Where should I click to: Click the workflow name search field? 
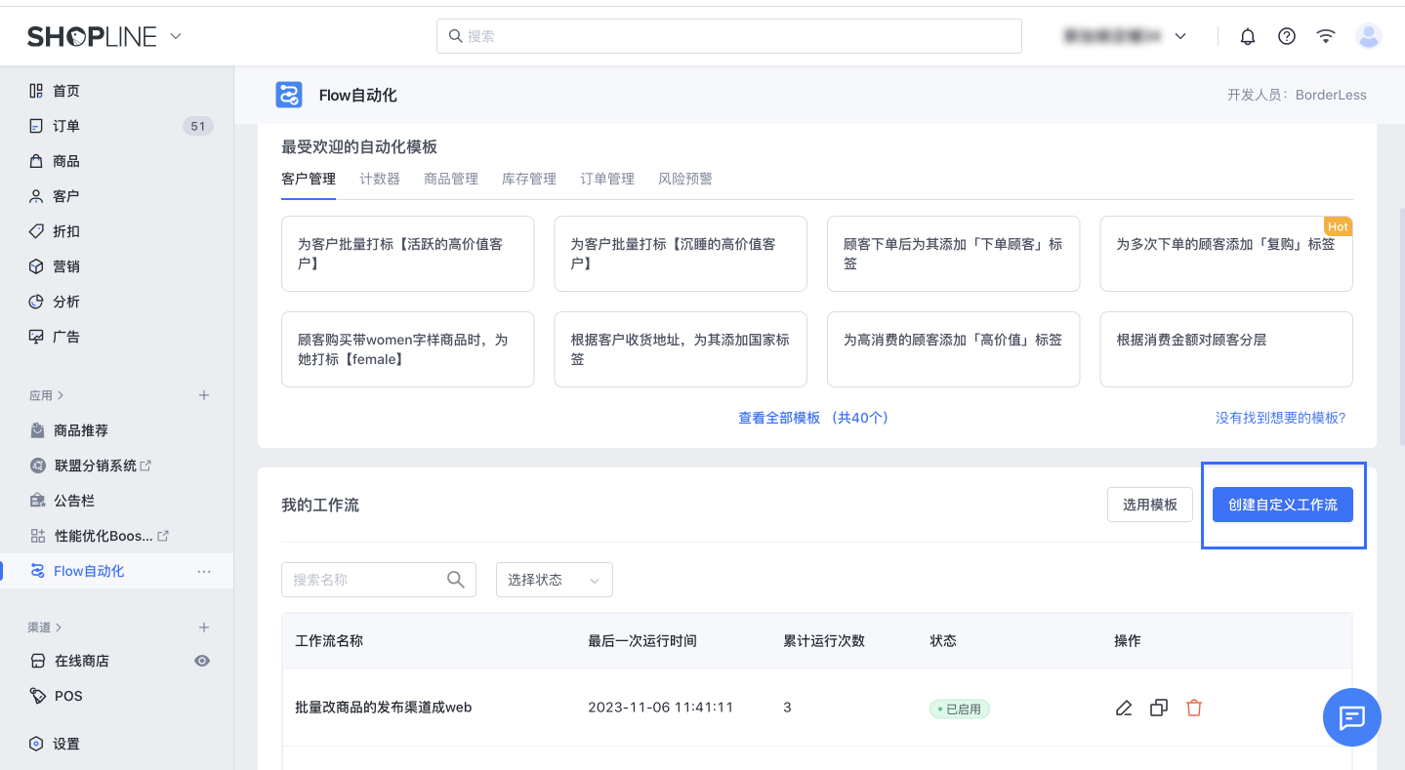click(366, 580)
